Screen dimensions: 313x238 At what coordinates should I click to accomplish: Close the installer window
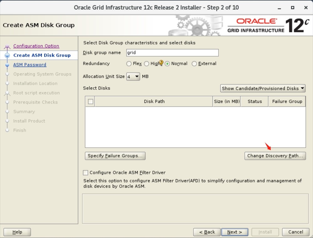306,8
